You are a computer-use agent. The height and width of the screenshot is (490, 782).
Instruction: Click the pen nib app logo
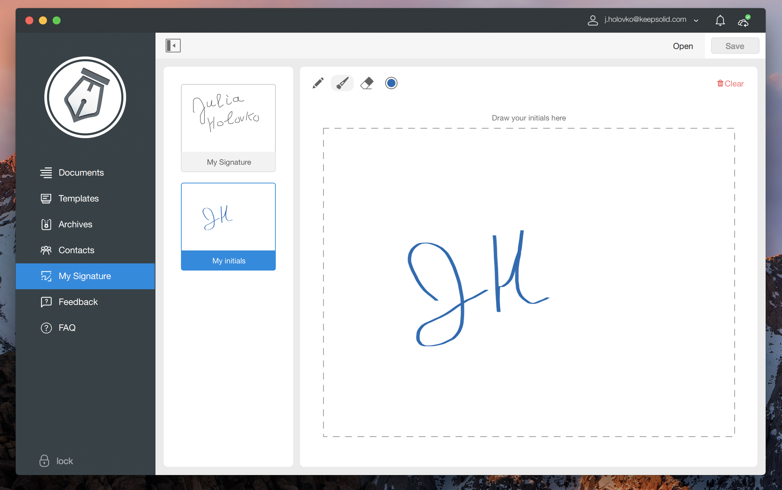[x=85, y=97]
